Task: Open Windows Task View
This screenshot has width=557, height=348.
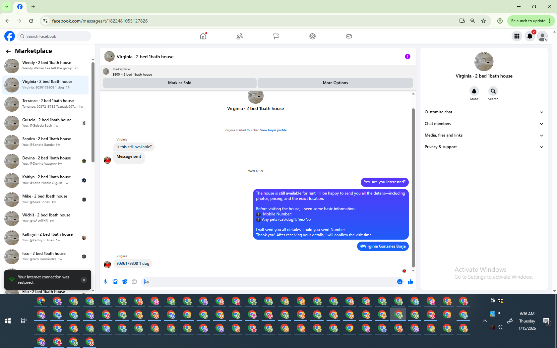Action: [x=24, y=321]
